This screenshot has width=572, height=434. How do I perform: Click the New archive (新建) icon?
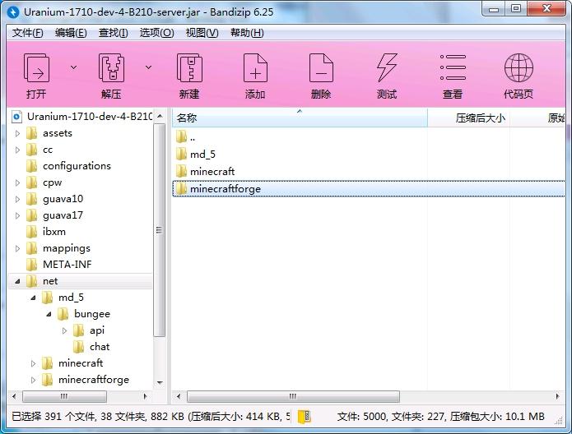[x=189, y=68]
